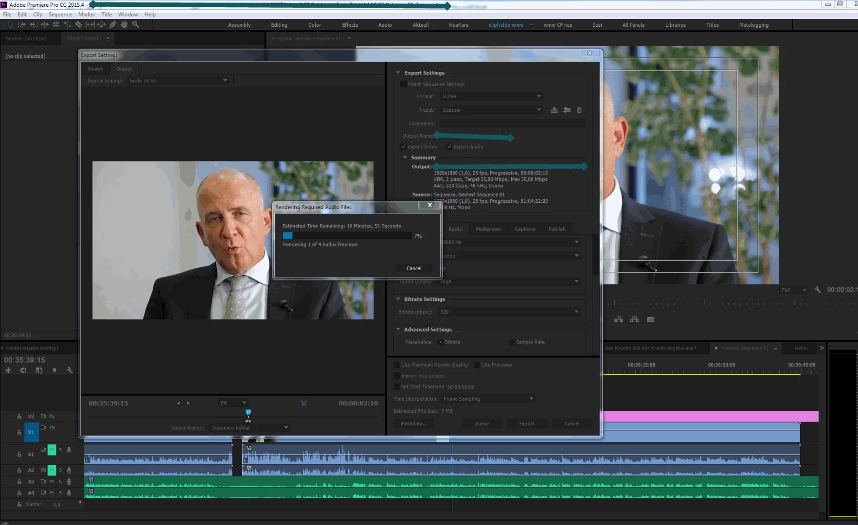The height and width of the screenshot is (525, 858).
Task: Open the Multiplexer tab
Action: tap(488, 229)
